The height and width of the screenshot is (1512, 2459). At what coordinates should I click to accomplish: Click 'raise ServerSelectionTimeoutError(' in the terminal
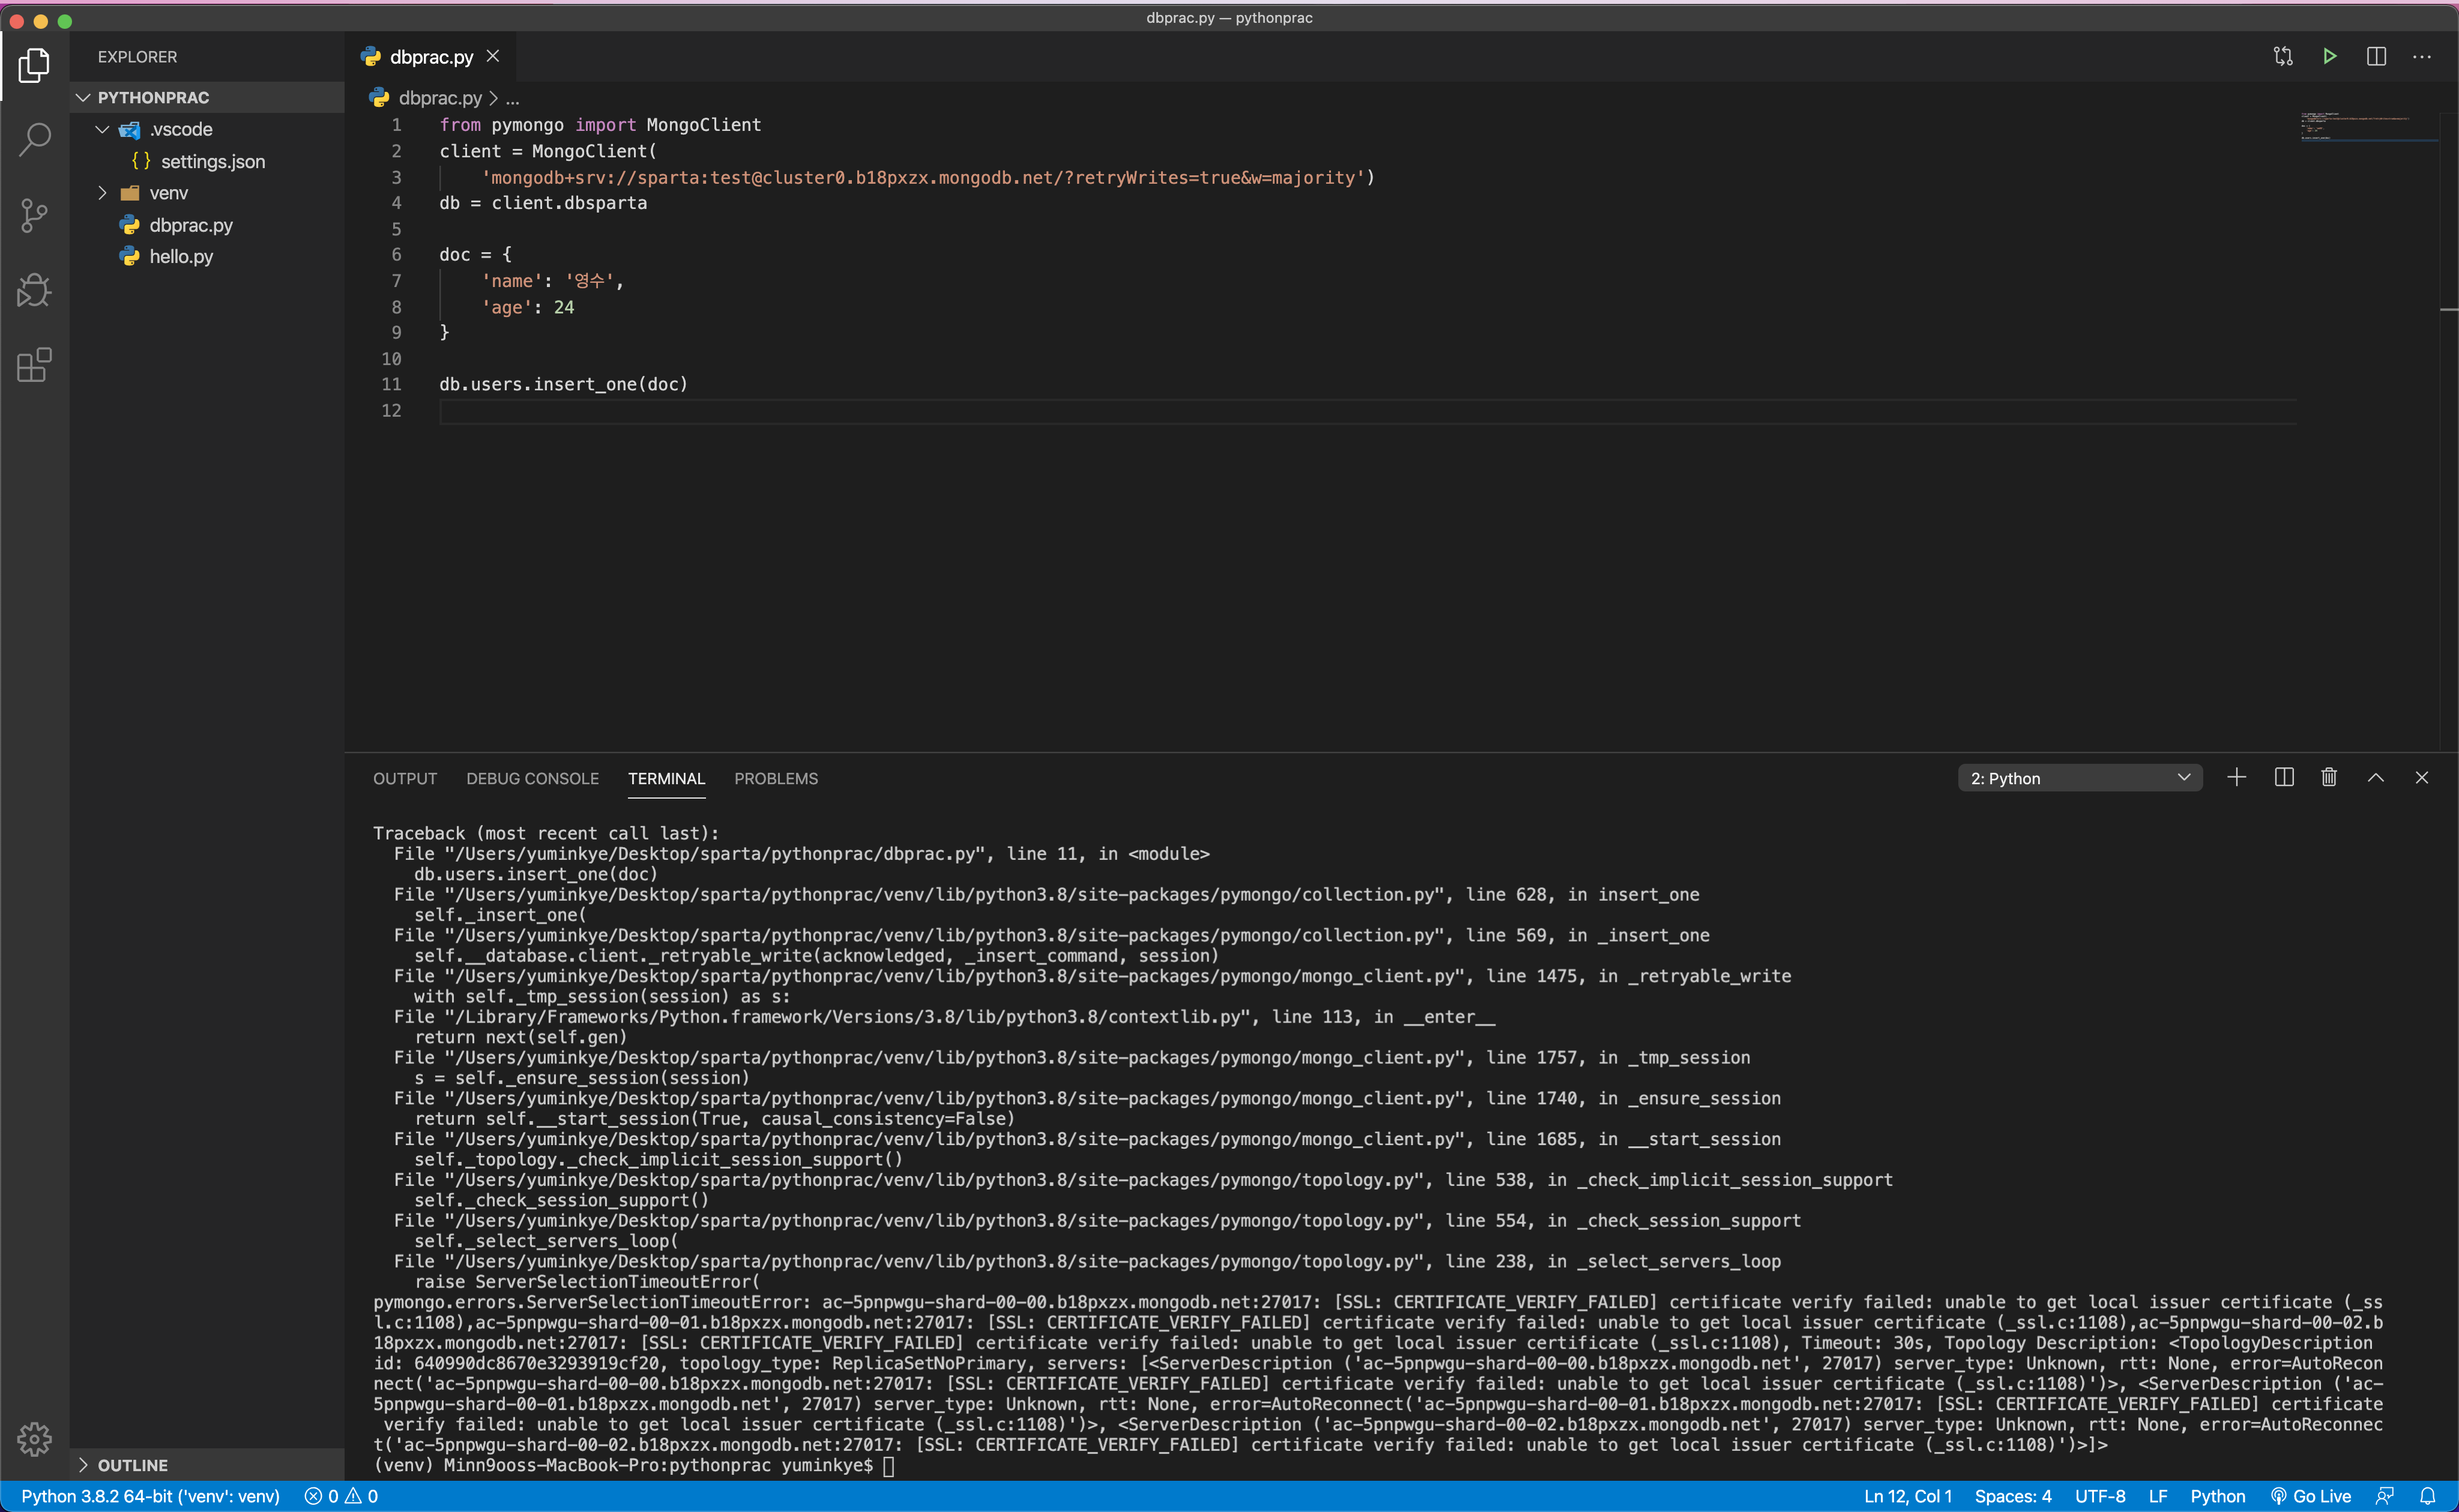(587, 1281)
